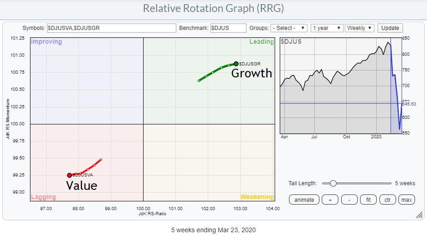Click the $DJUSVA red head marker

coord(69,175)
